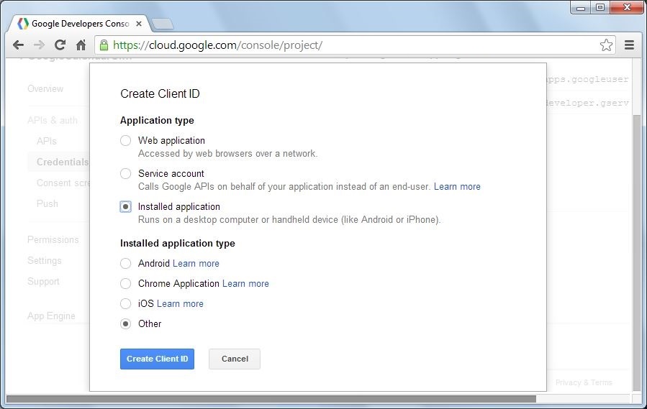Cancel the Create Client ID dialog
The height and width of the screenshot is (409, 647).
[235, 359]
